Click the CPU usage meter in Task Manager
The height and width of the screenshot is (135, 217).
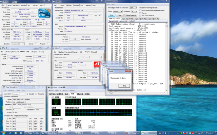56,102
